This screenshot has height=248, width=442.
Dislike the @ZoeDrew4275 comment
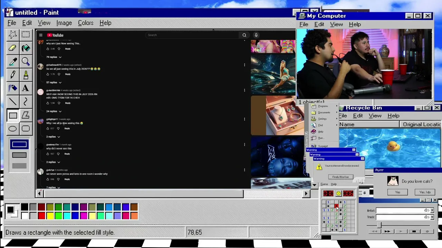[59, 74]
